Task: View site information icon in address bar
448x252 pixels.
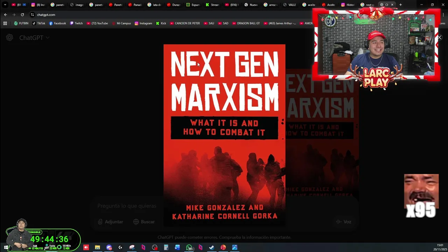Action: (x=32, y=15)
